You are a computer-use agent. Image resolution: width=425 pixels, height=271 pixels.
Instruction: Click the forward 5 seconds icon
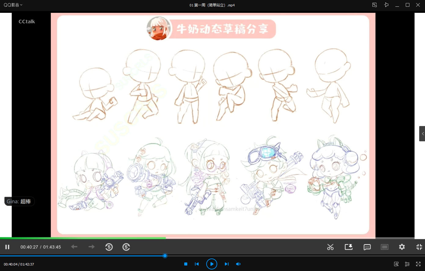[x=126, y=247]
